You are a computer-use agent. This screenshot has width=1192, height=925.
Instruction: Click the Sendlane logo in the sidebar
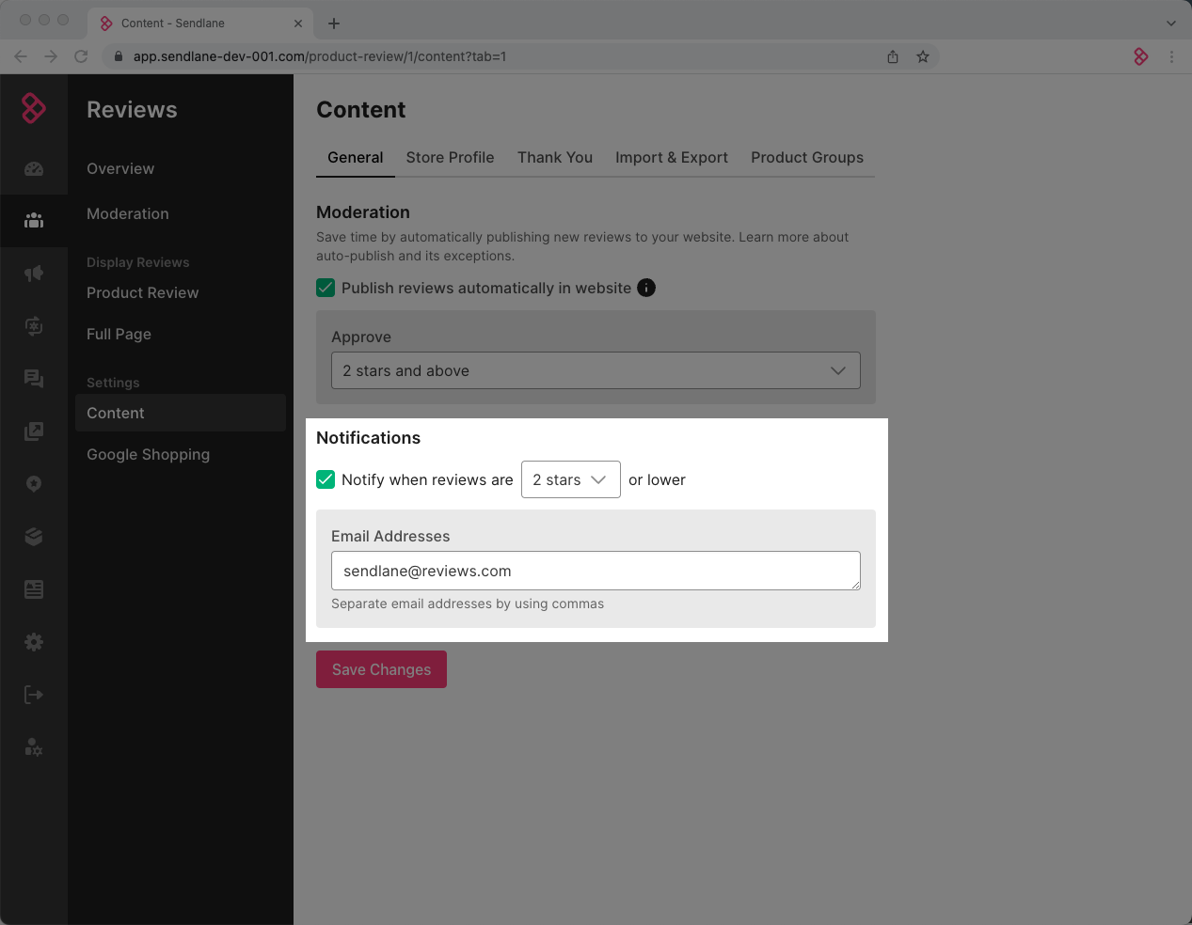[34, 108]
